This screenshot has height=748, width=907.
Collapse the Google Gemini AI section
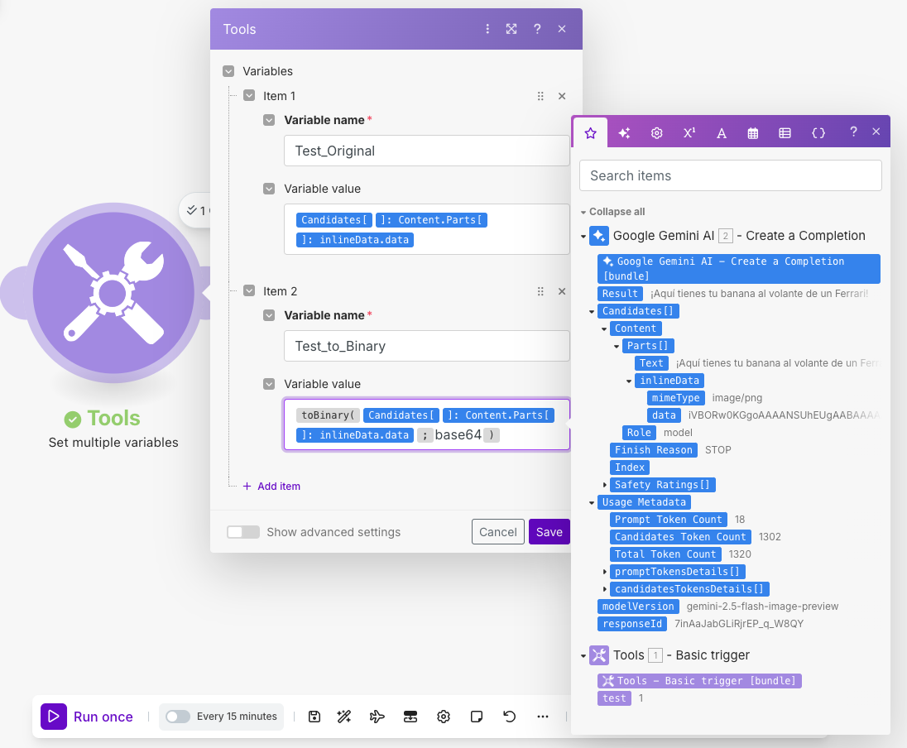583,237
